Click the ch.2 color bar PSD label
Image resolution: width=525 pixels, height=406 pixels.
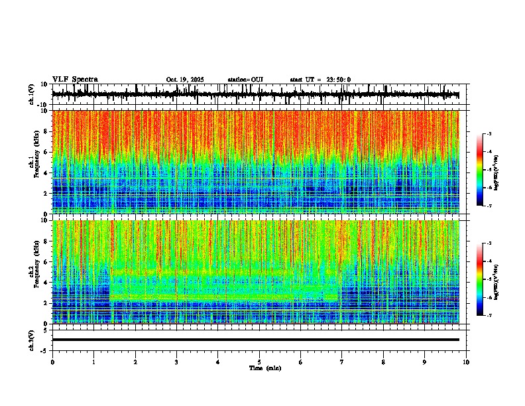tap(496, 282)
